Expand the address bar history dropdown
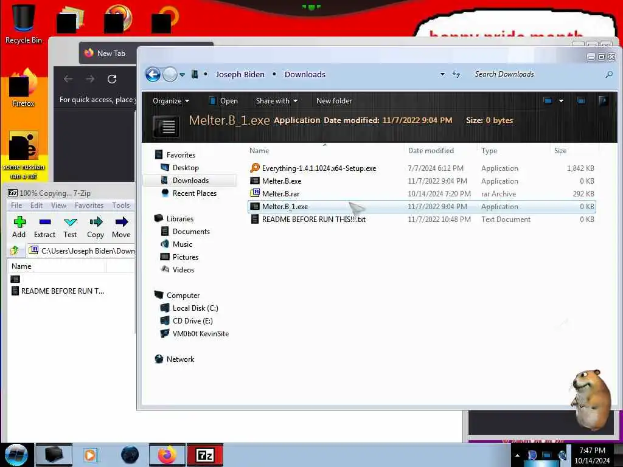Screen dimensions: 623x467 [442, 74]
